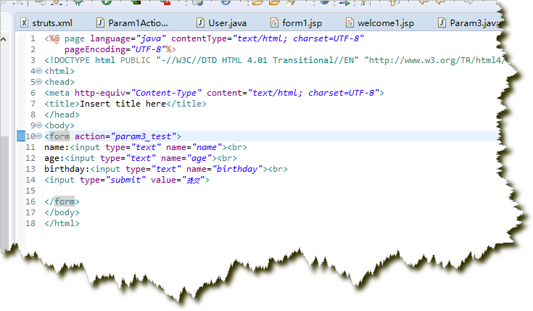Click line number 18 in the gutter

click(30, 223)
